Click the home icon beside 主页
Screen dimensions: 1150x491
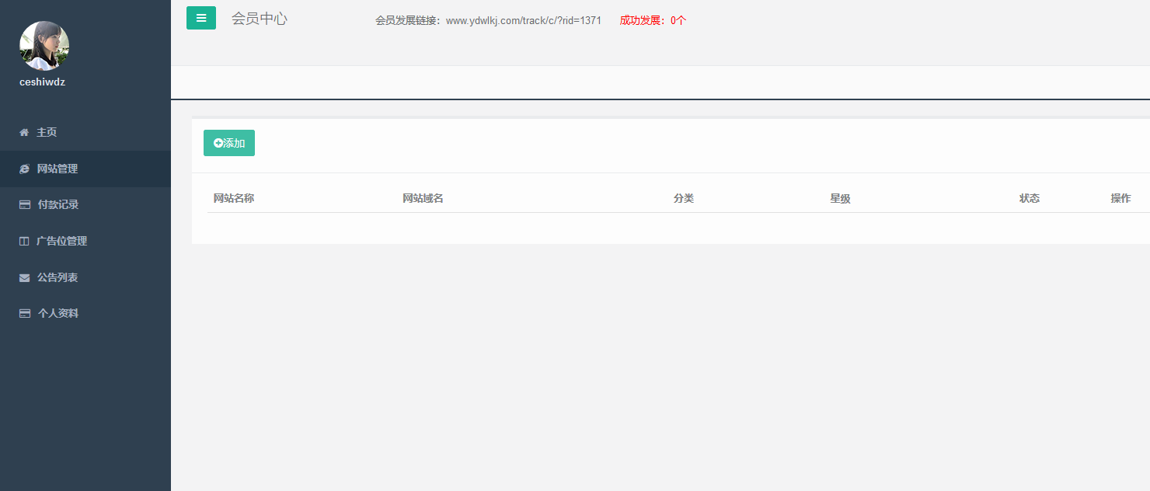click(24, 133)
